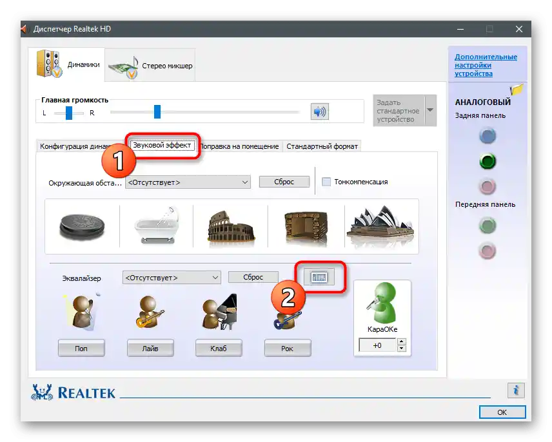Expand the Окружающая обстановка dropdown list
Screen dimensions: 552x442
188,182
